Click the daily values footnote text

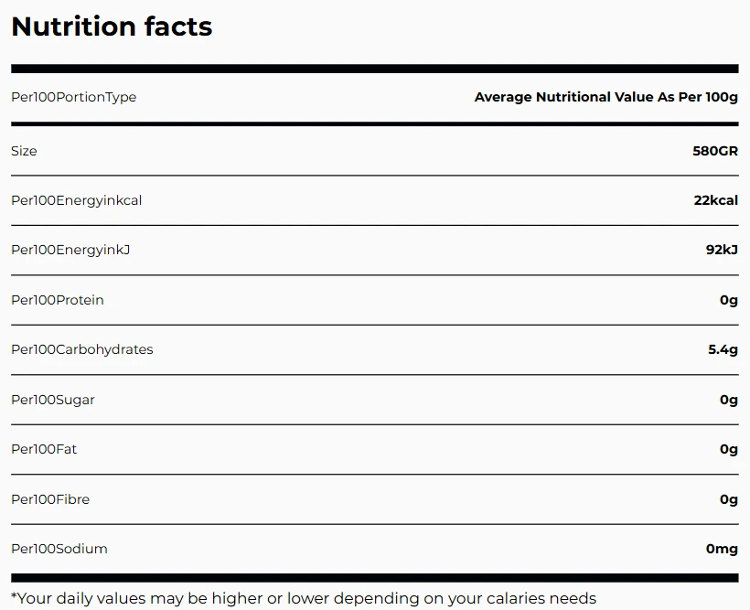pyautogui.click(x=304, y=598)
